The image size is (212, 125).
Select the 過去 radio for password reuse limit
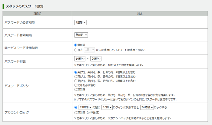pos(76,50)
